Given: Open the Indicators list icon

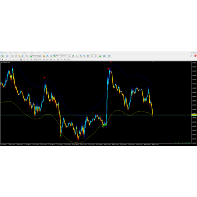Looking at the screenshot, I should coord(100,56).
